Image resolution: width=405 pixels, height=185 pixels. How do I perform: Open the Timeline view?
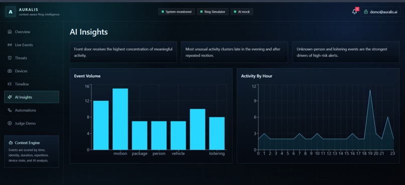[x=32, y=84]
